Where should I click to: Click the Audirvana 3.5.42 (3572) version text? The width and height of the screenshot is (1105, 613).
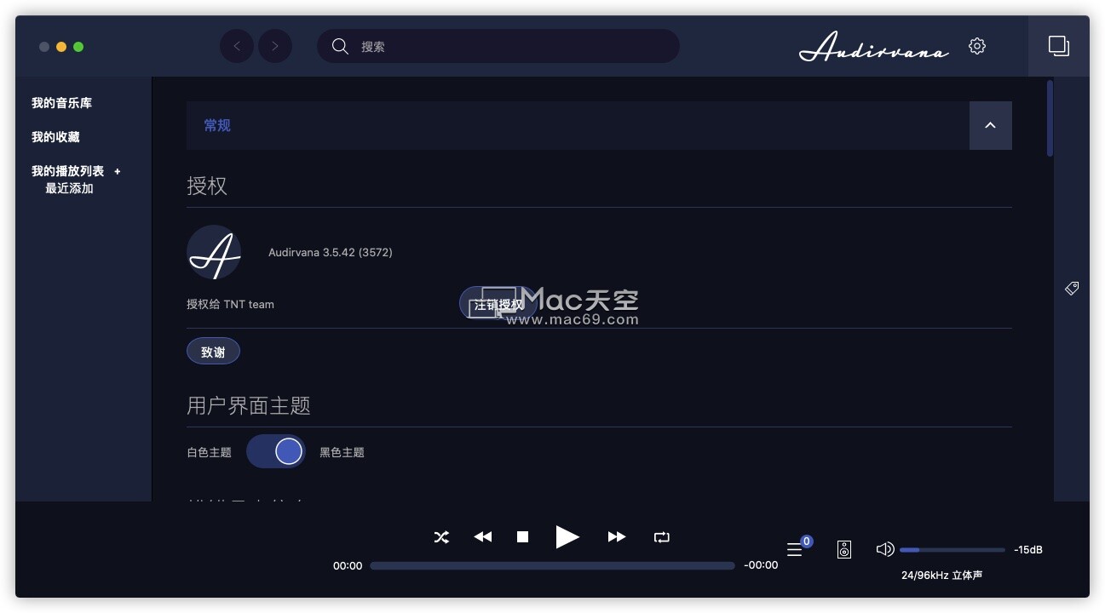click(x=331, y=252)
